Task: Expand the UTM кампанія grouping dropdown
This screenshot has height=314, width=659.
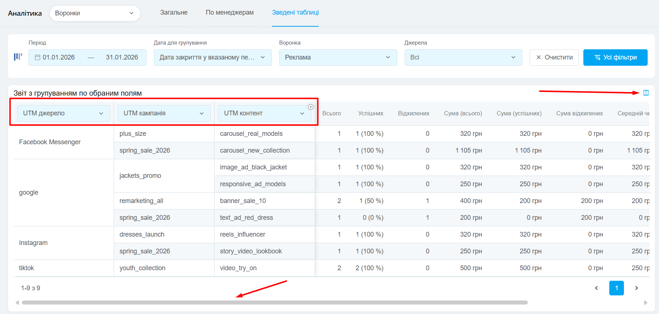Action: 164,113
